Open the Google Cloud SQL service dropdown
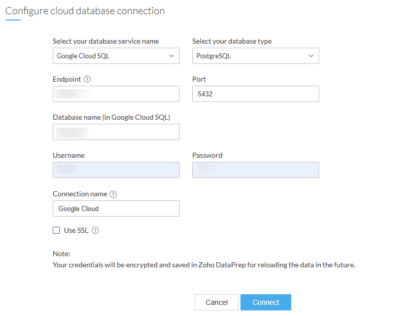 tap(116, 56)
